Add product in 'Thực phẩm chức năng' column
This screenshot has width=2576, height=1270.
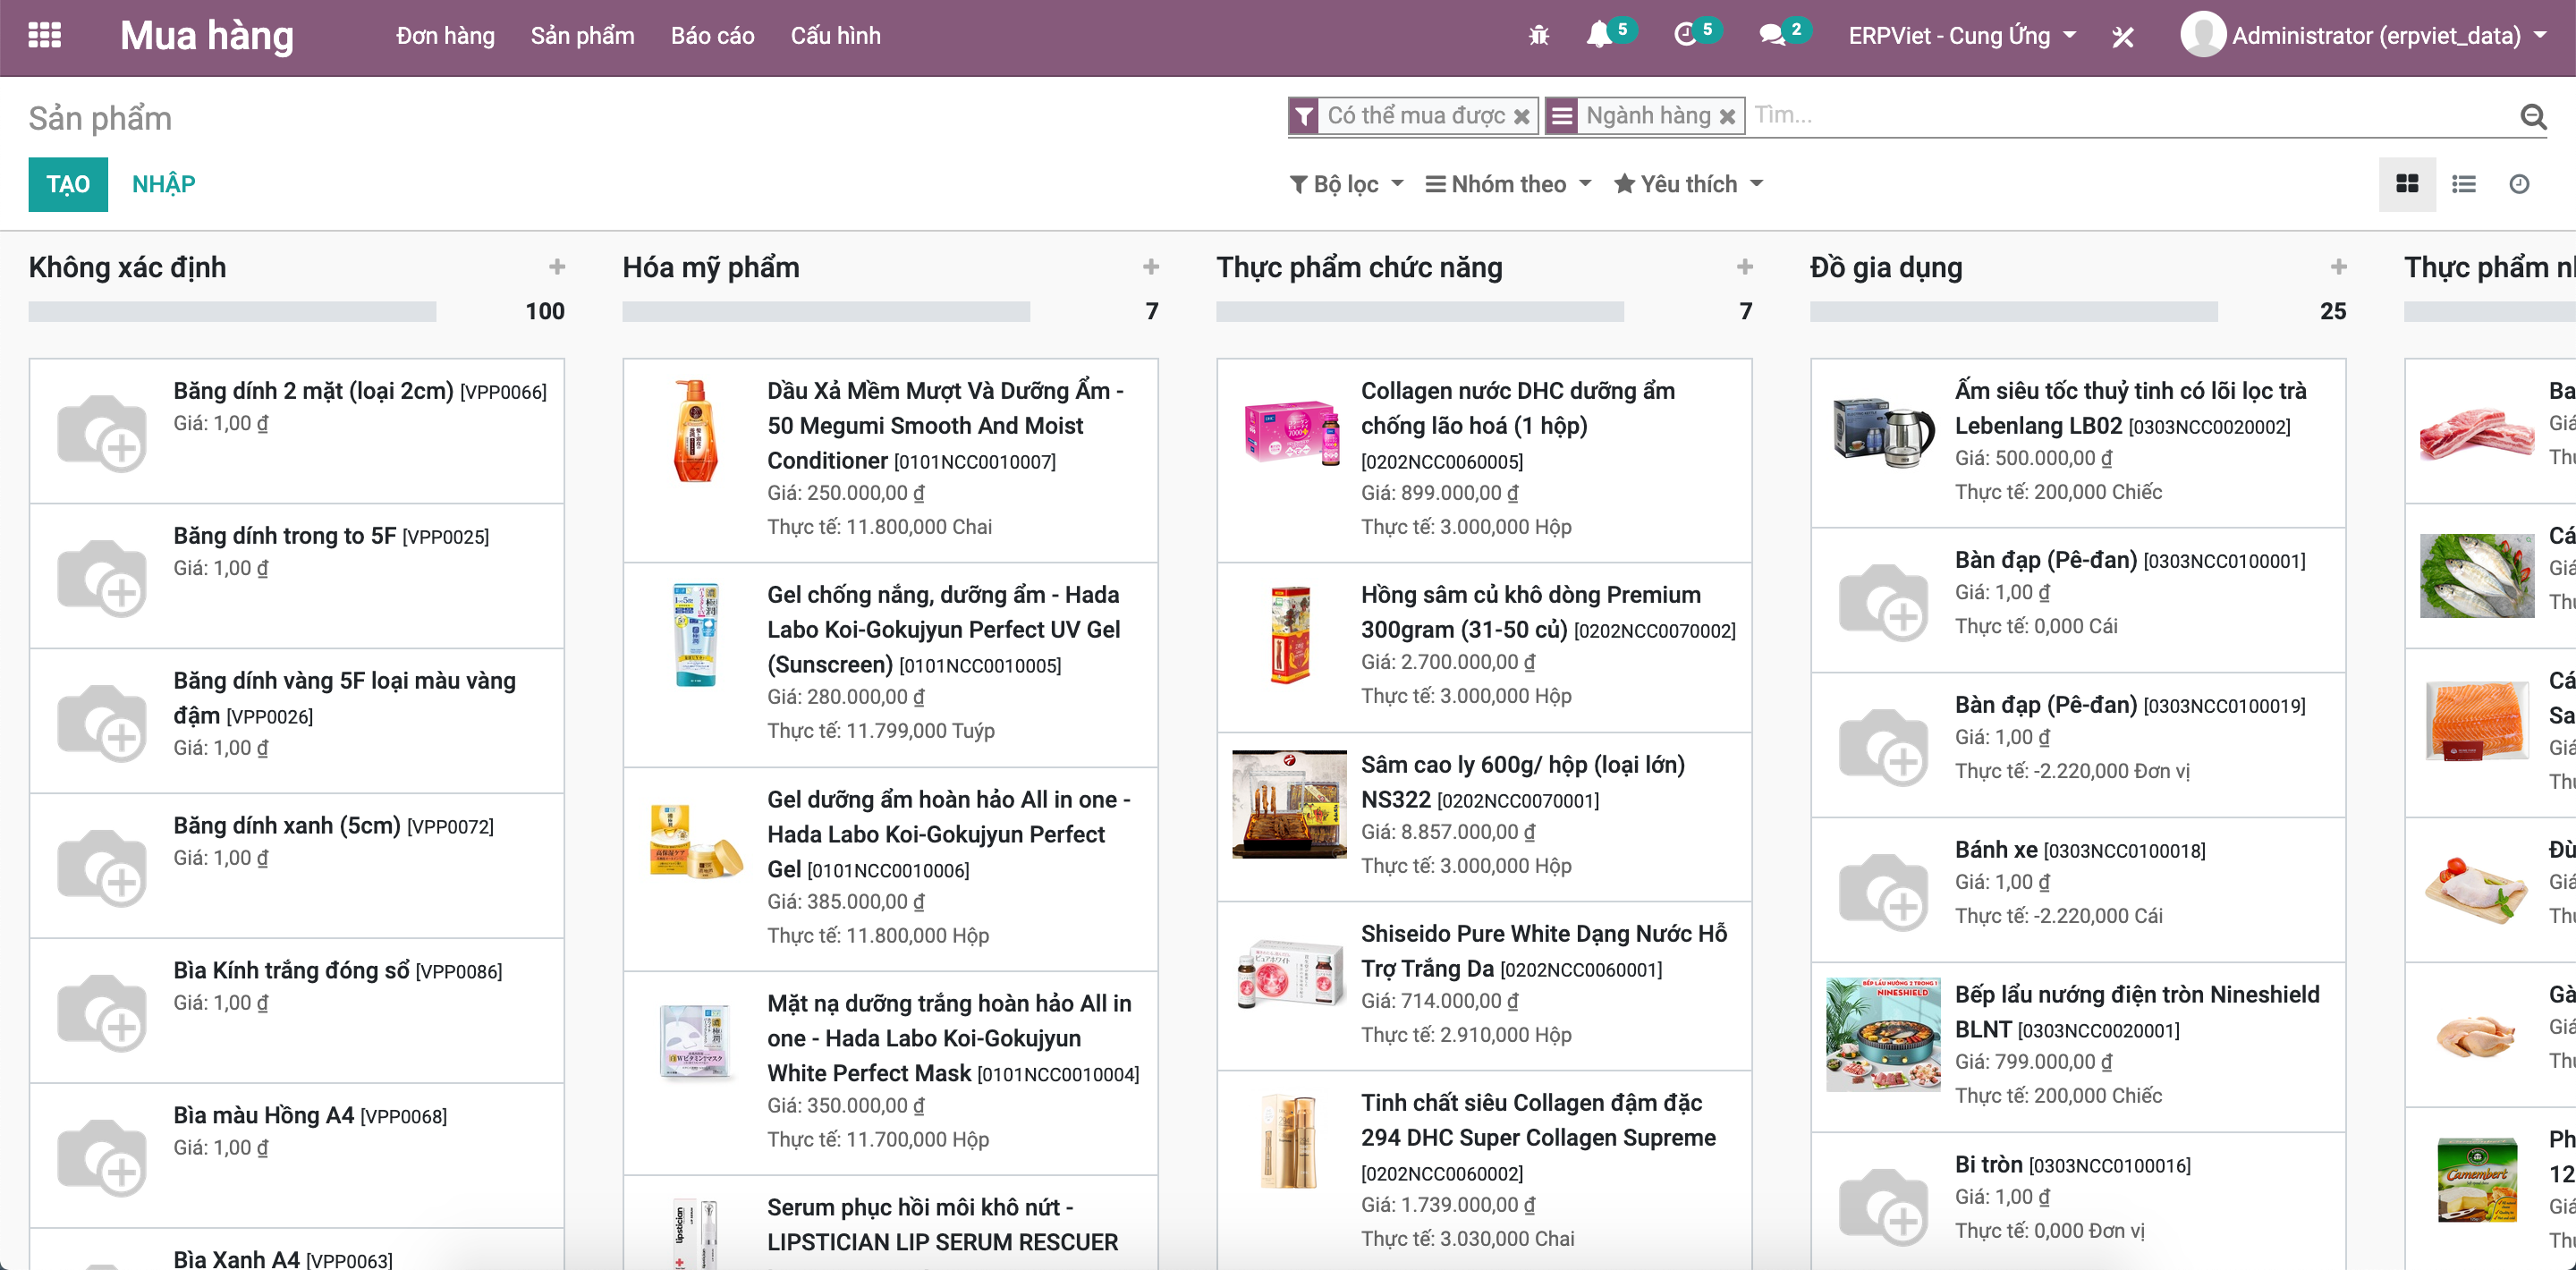click(x=1745, y=267)
